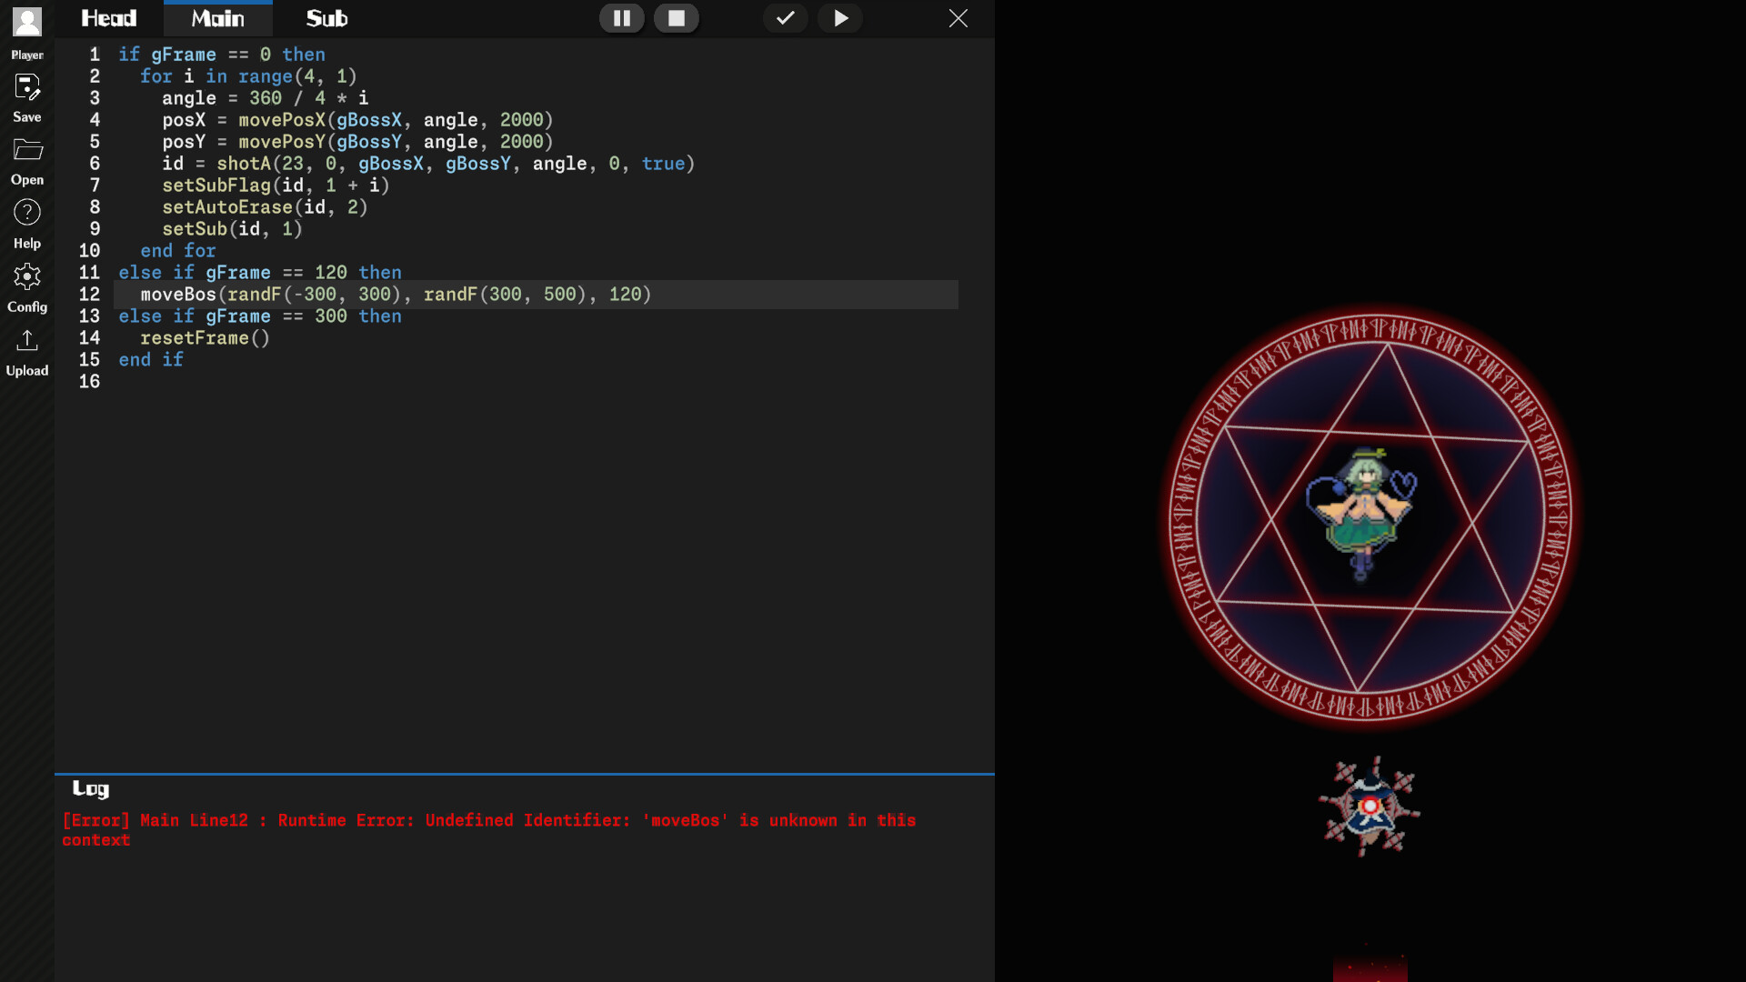Switch to the Sub tab
The image size is (1746, 982).
326,17
